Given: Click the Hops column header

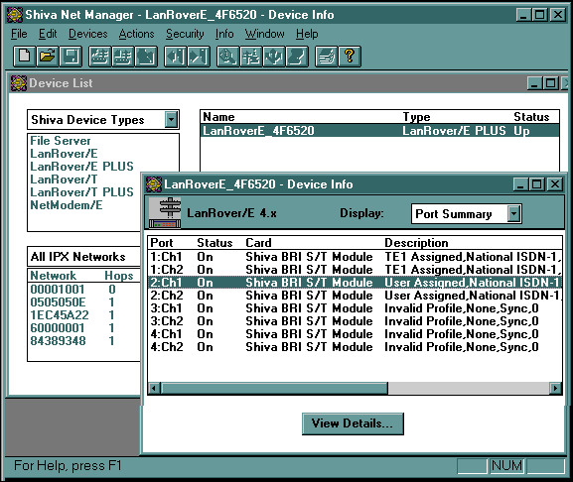Looking at the screenshot, I should click(119, 276).
